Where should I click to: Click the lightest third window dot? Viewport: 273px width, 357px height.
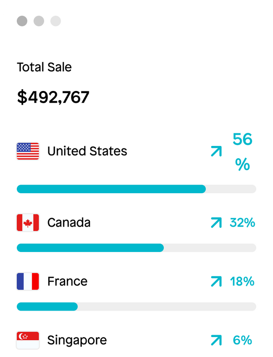[56, 21]
